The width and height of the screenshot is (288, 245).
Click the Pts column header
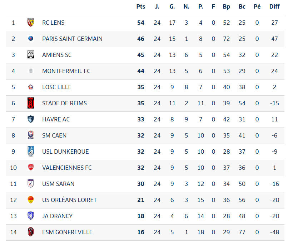(x=141, y=7)
